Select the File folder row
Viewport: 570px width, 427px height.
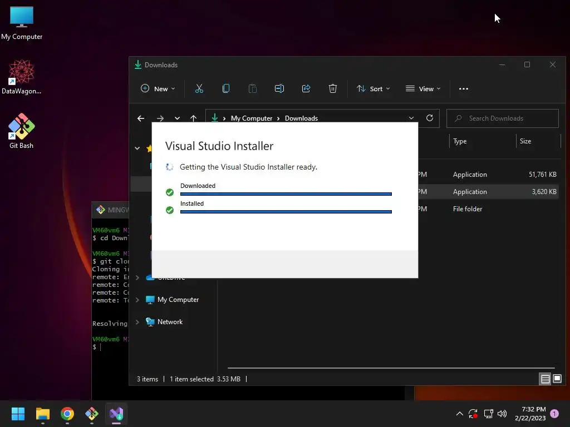click(488, 209)
